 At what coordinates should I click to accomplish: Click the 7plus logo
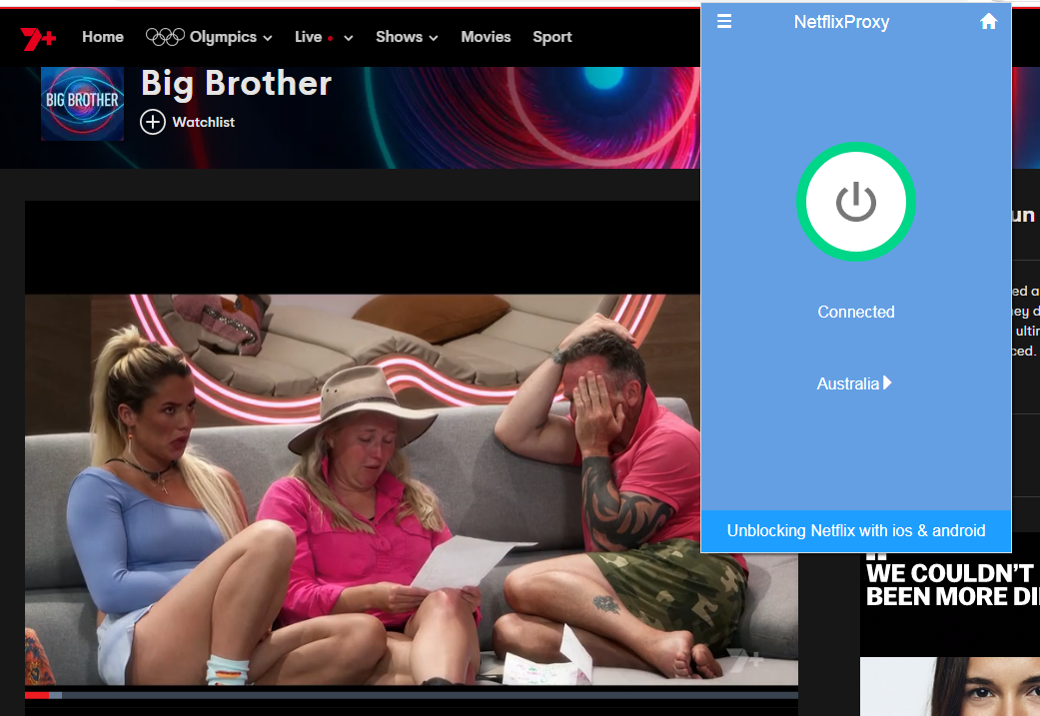tap(38, 38)
